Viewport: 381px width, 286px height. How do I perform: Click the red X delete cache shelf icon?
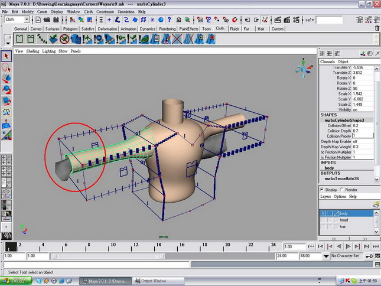tap(177, 39)
